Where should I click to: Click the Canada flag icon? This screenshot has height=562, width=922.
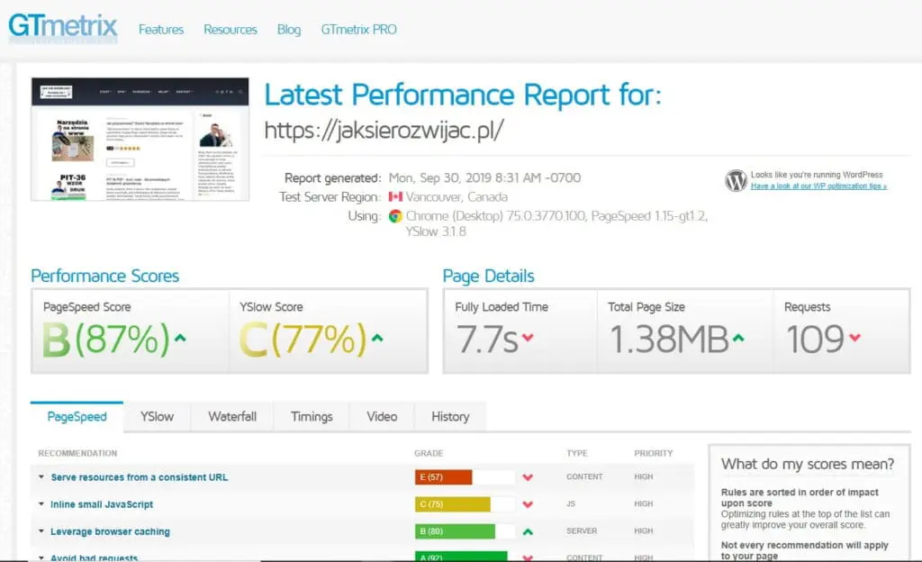(396, 197)
